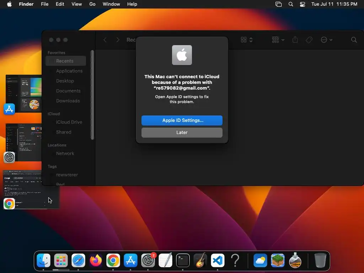Select iCloud Drive in Finder sidebar
This screenshot has height=273, width=364.
coord(66,122)
